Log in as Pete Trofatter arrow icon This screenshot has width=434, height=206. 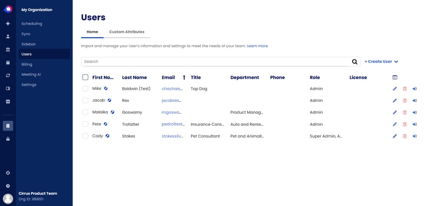pos(414,124)
